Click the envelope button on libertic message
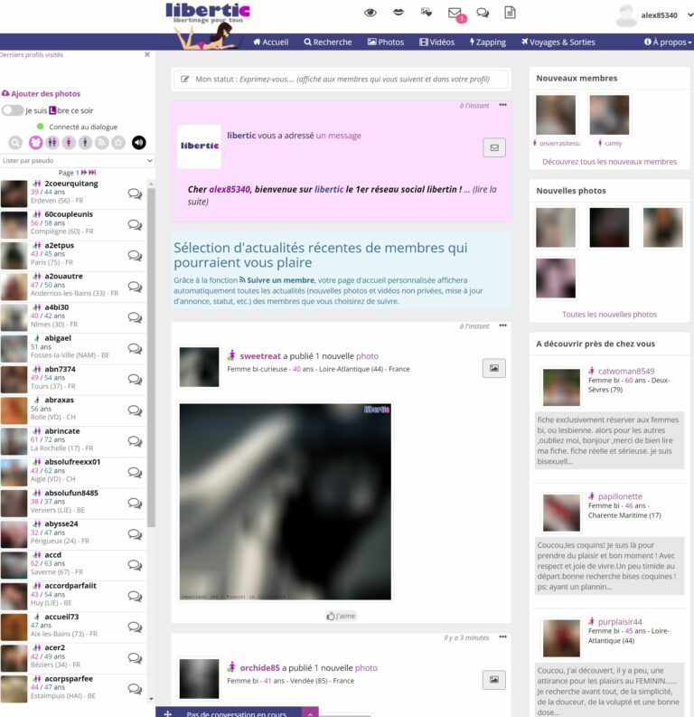Screen dimensions: 694x717 tap(493, 146)
